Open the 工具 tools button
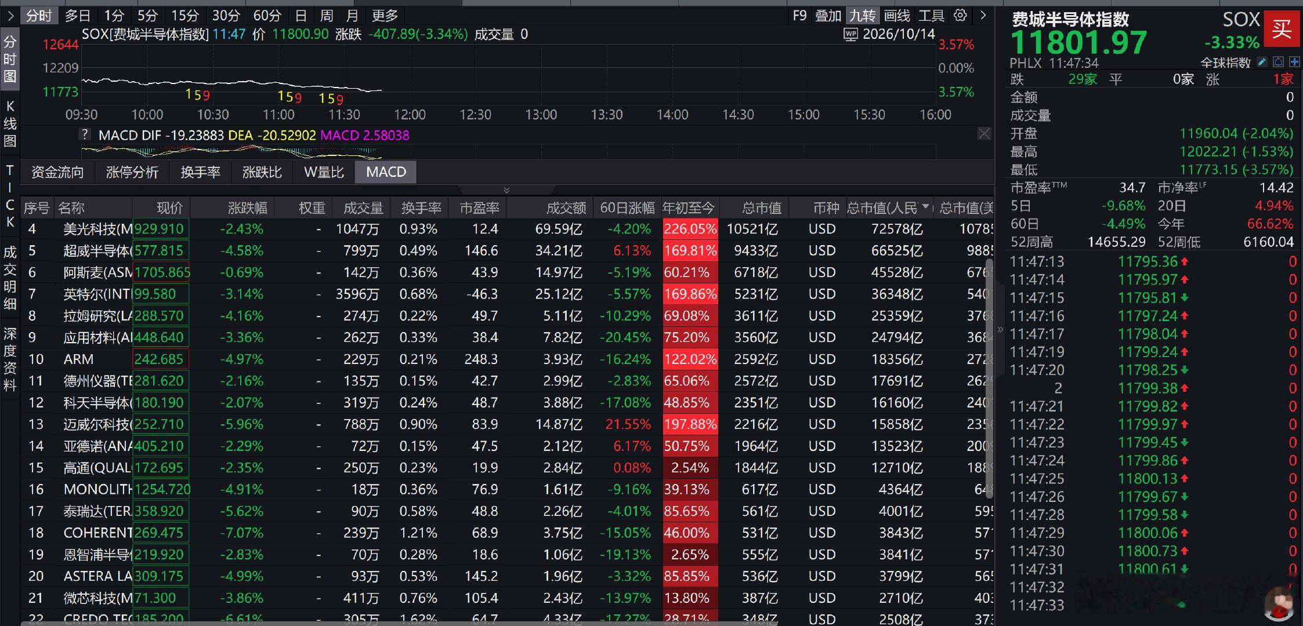The width and height of the screenshot is (1303, 626). coord(932,16)
